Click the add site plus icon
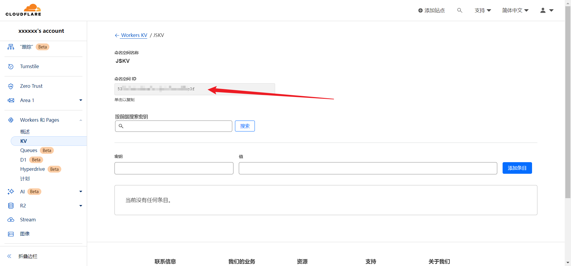The image size is (571, 266). point(420,10)
